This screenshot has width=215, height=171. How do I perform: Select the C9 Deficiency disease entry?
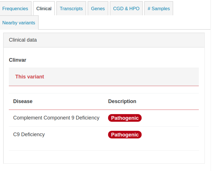pos(29,134)
